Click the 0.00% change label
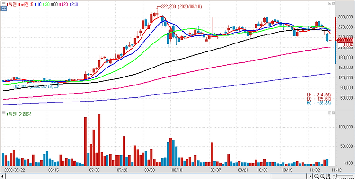This screenshot has width=355, height=179. 348,44
